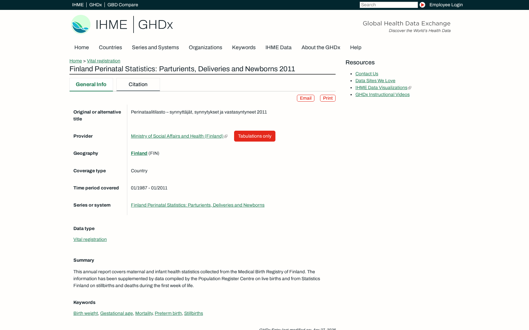The height and width of the screenshot is (330, 529).
Task: Click Vital registration data type link
Action: [x=90, y=240]
